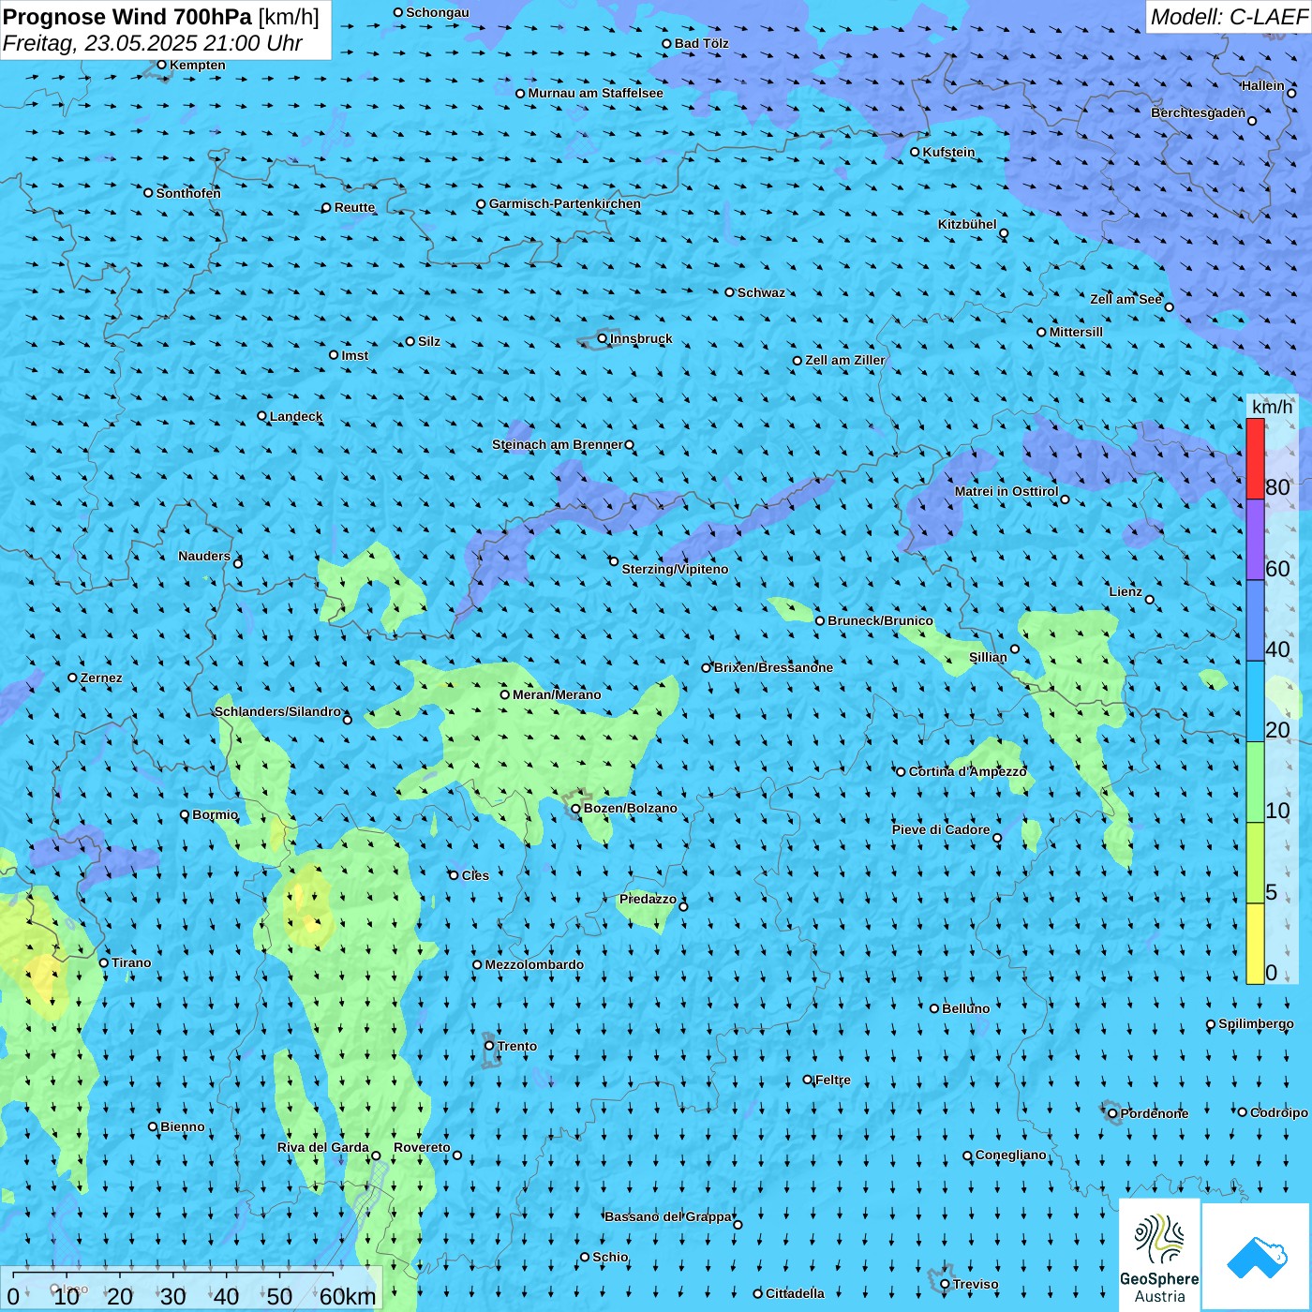
Task: Click the blue cloud arrow logo
Action: 1257,1258
